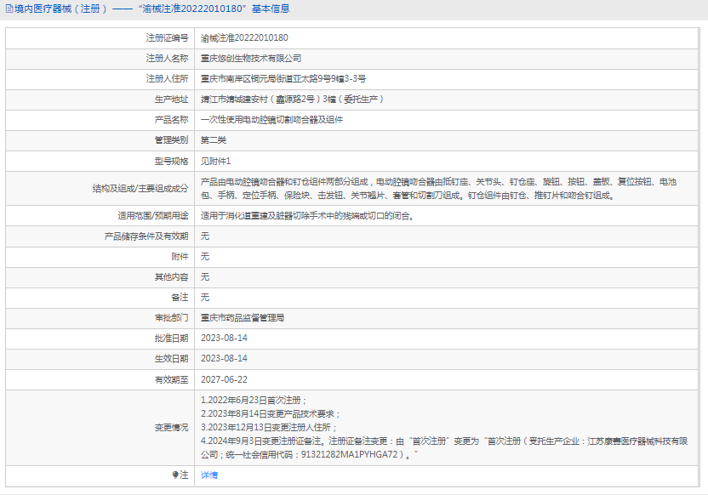Click change entry 1.2022年6月23日首次注册
Image resolution: width=708 pixels, height=495 pixels.
pos(254,401)
